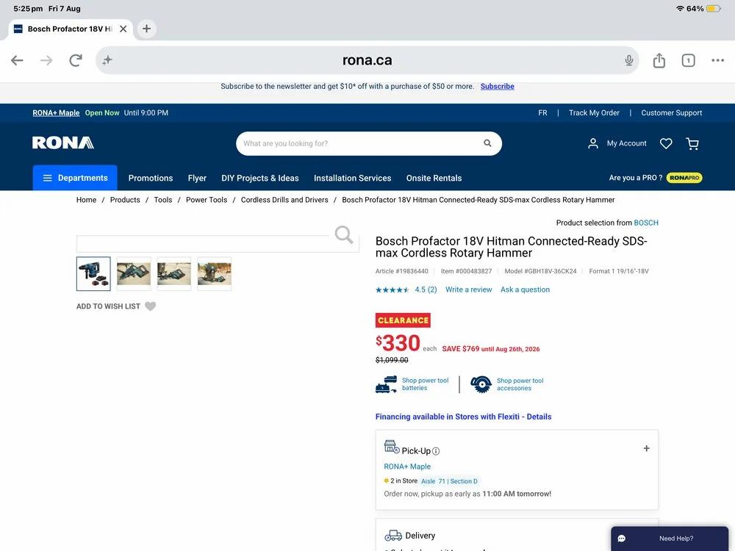Screen dimensions: 735x551
Task: Click Ask a question
Action: (525, 289)
